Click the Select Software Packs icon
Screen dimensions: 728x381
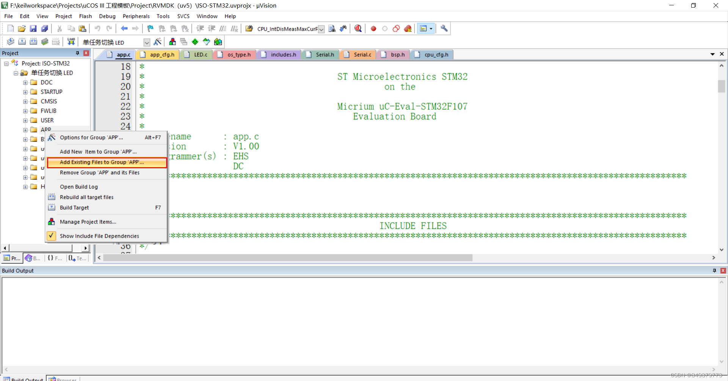tap(206, 42)
